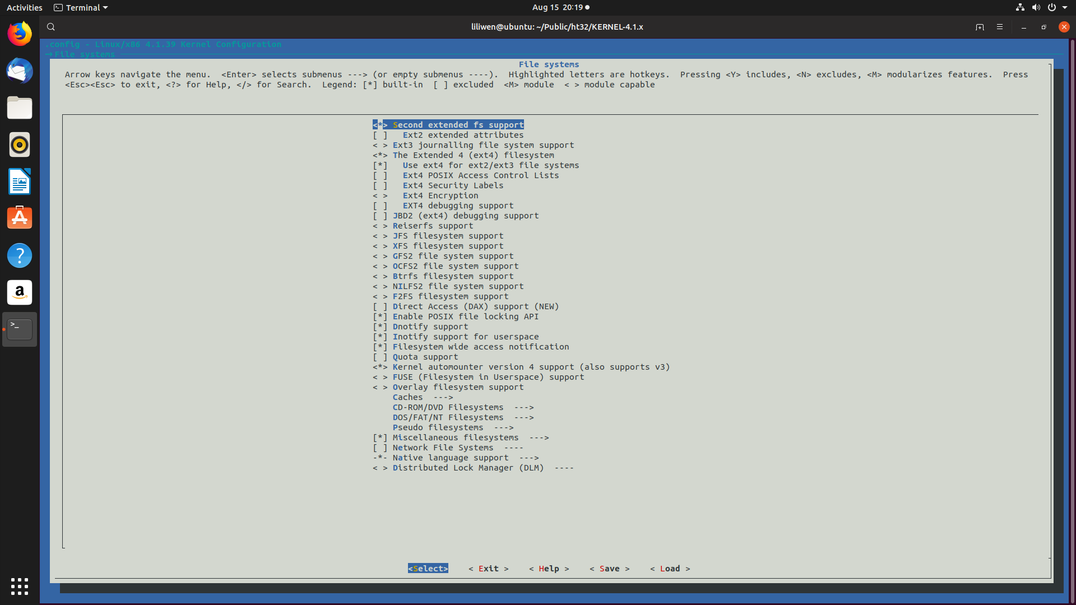Open the volume indicator in the top bar
This screenshot has width=1076, height=605.
(1036, 7)
